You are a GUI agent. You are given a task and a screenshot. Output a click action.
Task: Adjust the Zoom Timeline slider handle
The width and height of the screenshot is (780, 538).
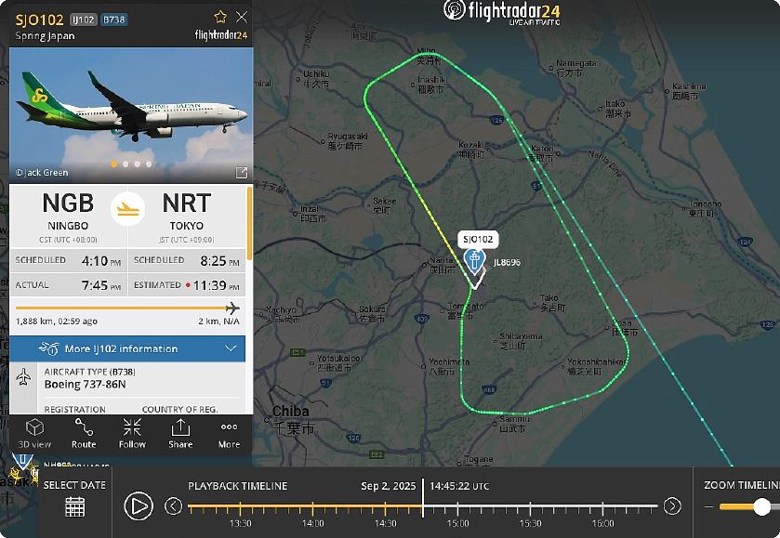coord(761,506)
